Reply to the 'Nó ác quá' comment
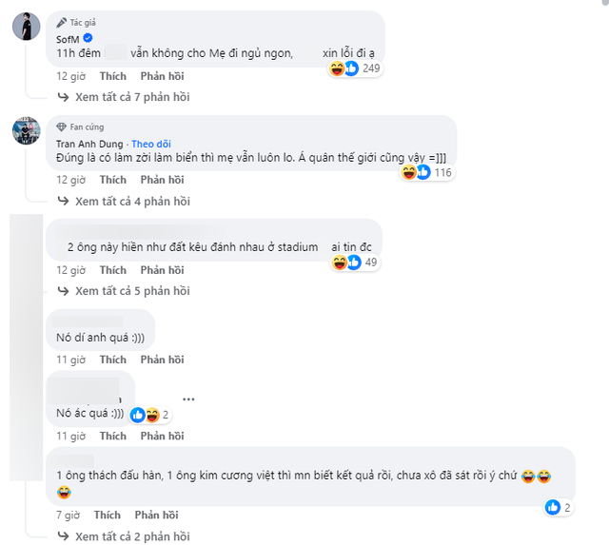 162,436
